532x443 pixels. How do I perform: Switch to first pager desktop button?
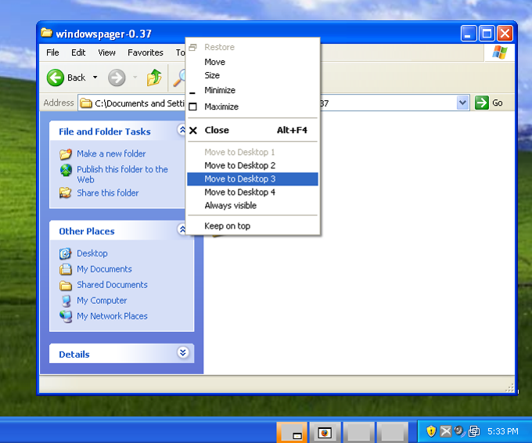click(x=292, y=433)
